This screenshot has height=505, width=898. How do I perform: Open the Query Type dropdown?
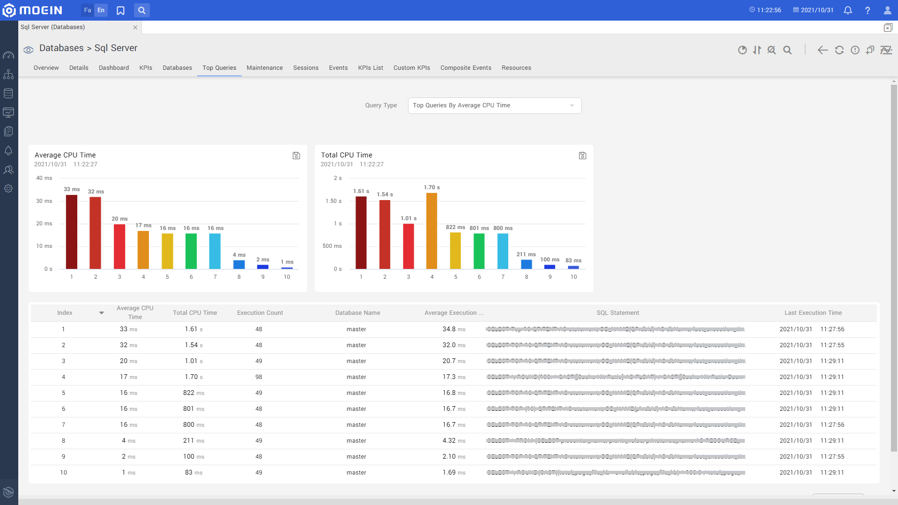(495, 105)
